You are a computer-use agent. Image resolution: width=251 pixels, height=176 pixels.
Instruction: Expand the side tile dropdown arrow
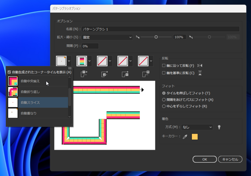90,61
